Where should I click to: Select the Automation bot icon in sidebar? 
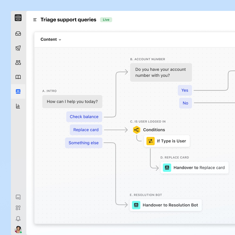pos(18,91)
